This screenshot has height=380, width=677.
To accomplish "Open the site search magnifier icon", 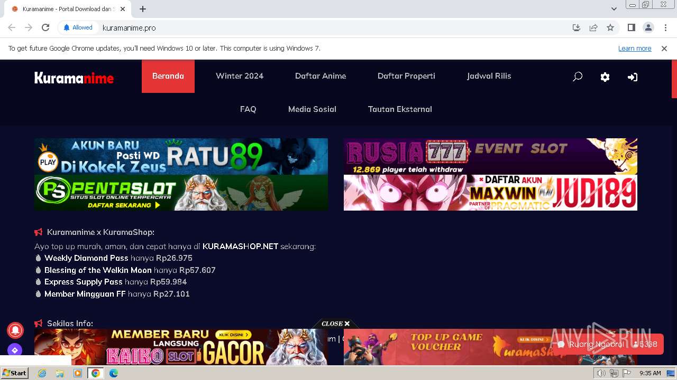I will click(578, 77).
